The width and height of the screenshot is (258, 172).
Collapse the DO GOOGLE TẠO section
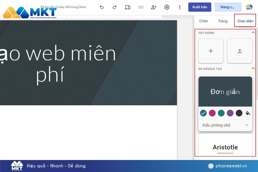(253, 68)
